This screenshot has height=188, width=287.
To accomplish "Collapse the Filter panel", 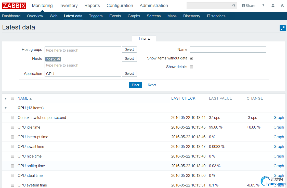I will (144, 39).
